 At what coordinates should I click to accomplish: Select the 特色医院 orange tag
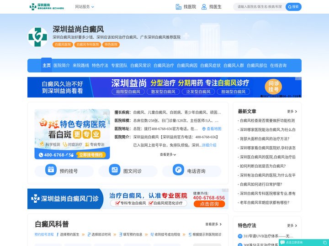111,45
